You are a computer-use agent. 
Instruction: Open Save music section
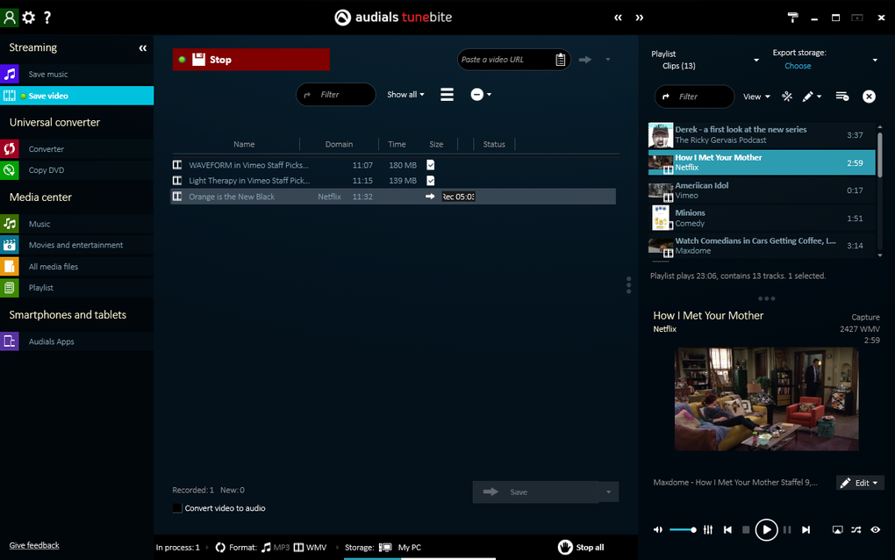(76, 75)
